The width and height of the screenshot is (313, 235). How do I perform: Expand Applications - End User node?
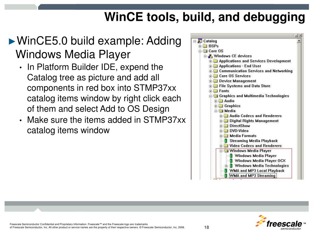coord(210,66)
